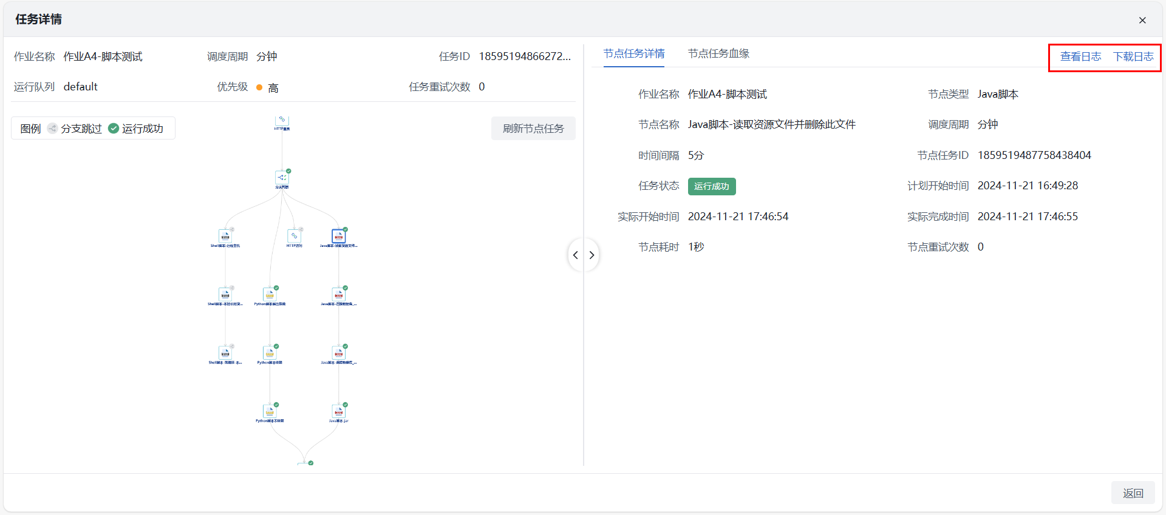Viewport: 1166px width, 515px height.
Task: Click success badge on branch judgment node
Action: [x=288, y=171]
